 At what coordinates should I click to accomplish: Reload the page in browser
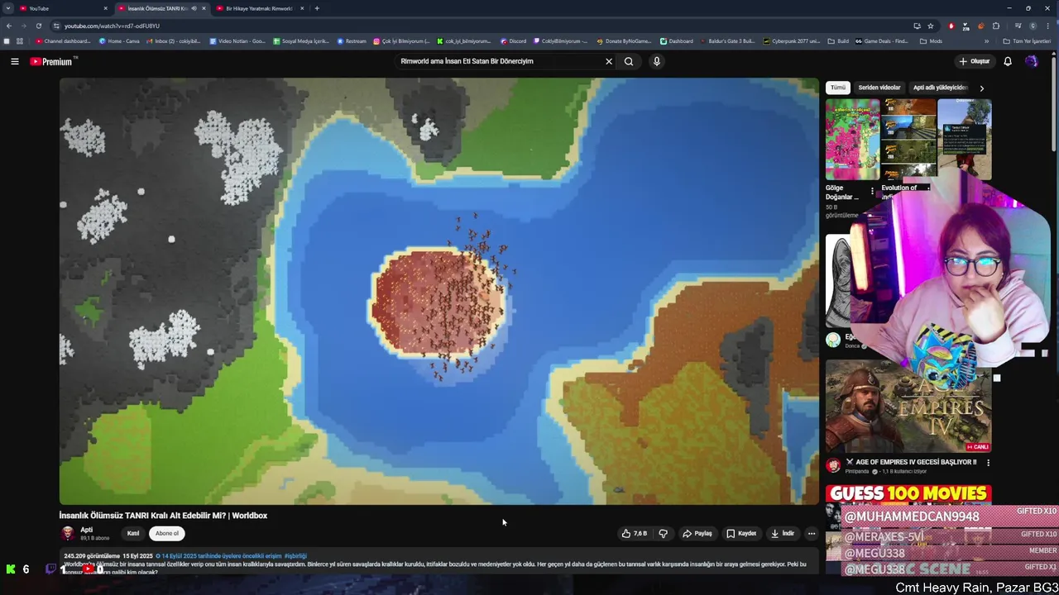point(38,26)
